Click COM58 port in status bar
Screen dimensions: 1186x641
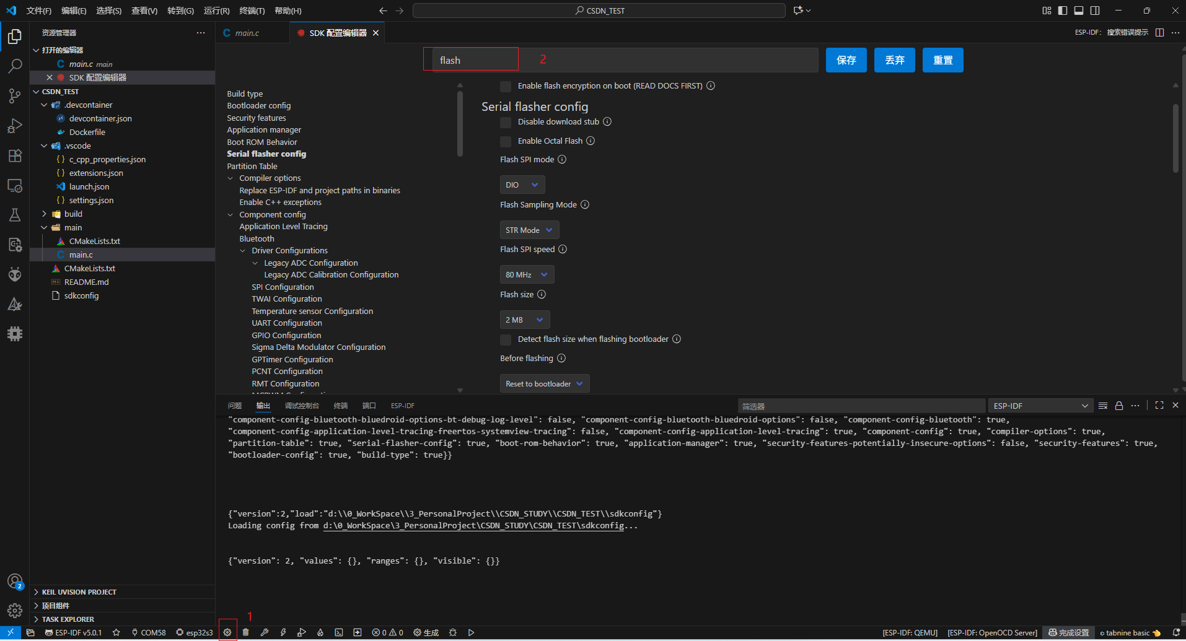pyautogui.click(x=149, y=632)
